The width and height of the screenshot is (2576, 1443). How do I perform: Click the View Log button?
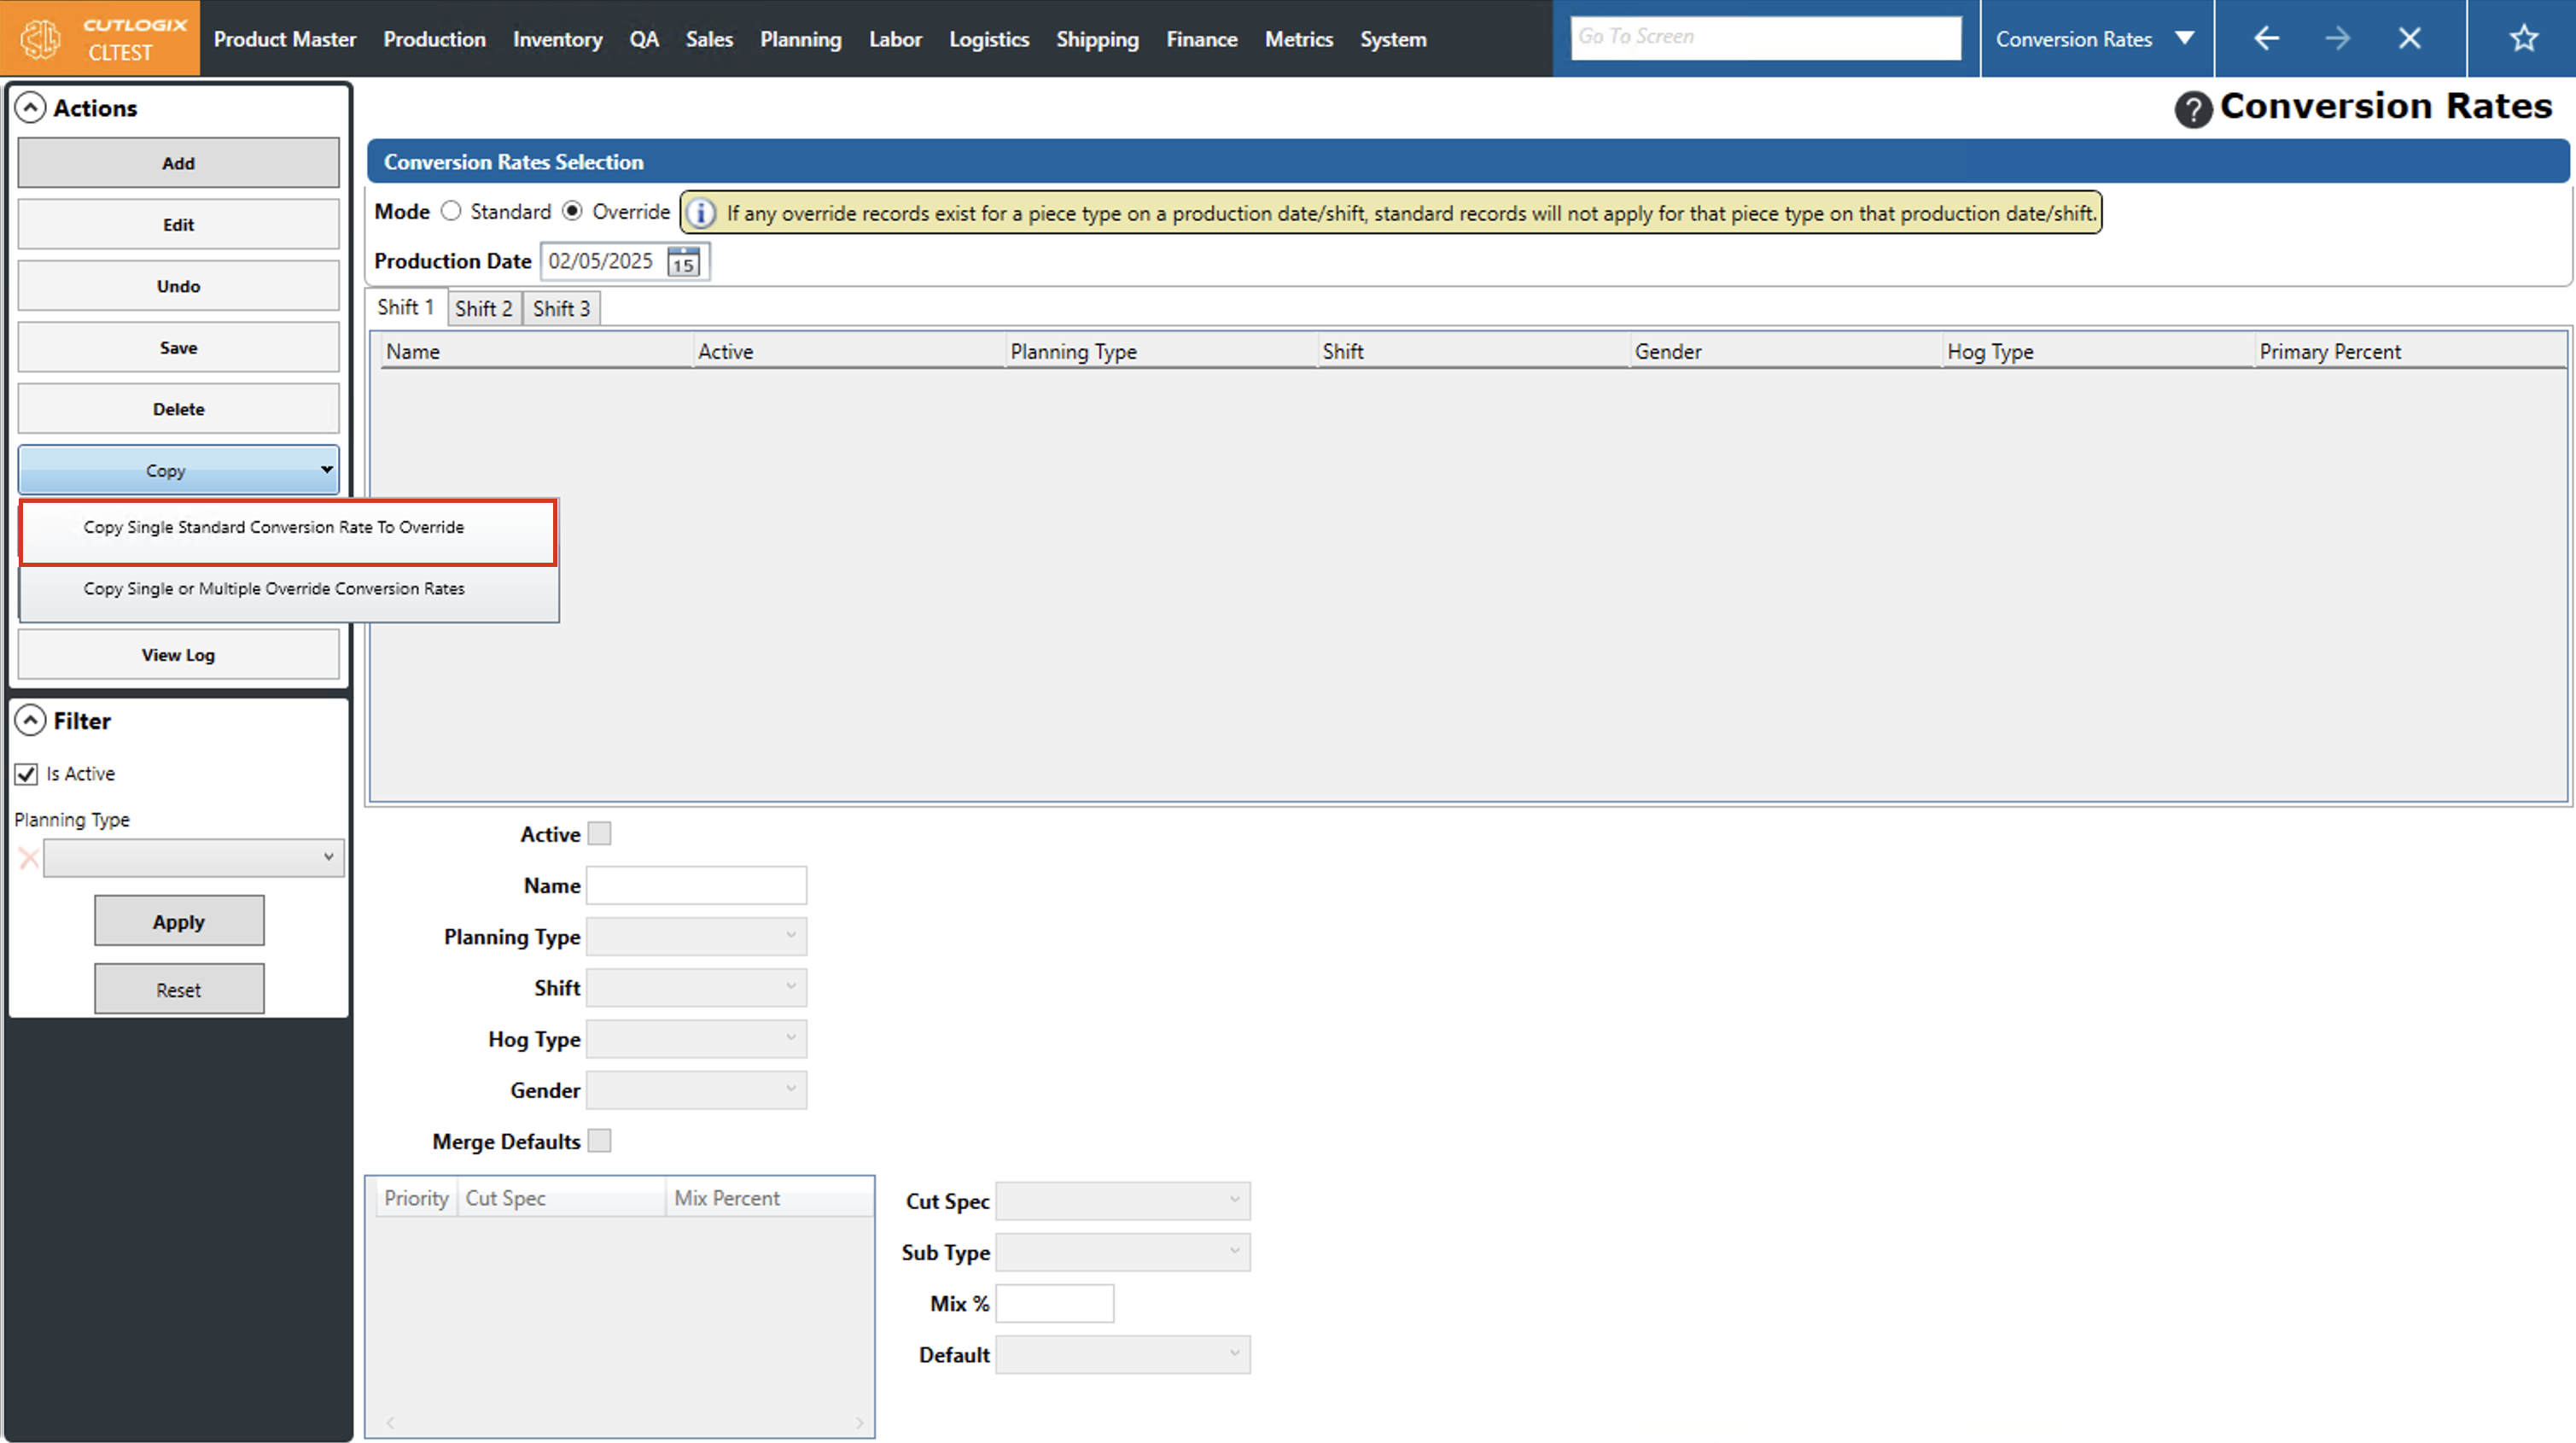[x=178, y=654]
